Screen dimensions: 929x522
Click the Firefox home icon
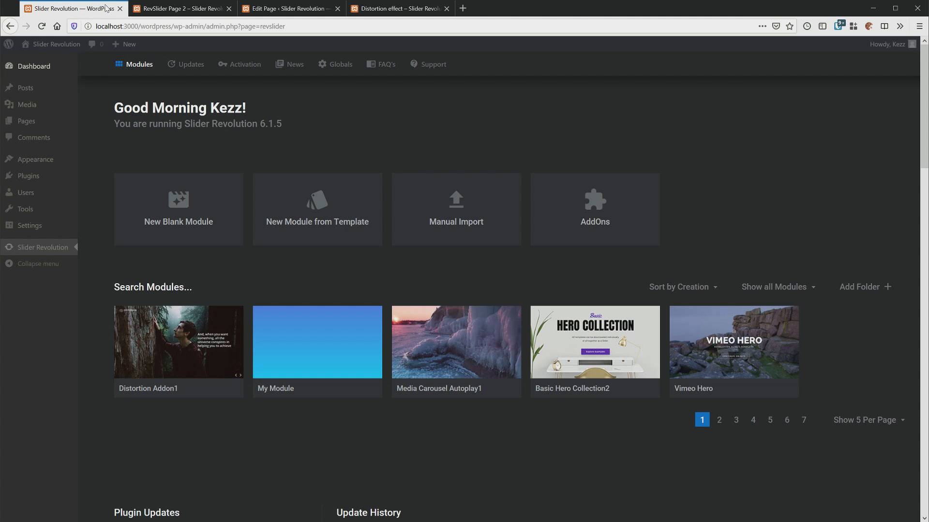click(x=57, y=26)
